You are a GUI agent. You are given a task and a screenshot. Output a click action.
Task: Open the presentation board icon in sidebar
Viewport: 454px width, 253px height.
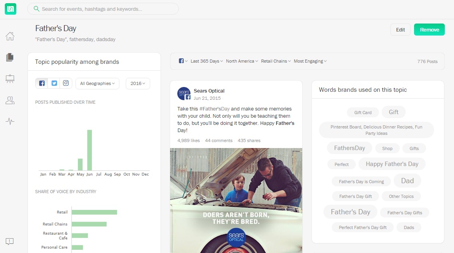(10, 79)
